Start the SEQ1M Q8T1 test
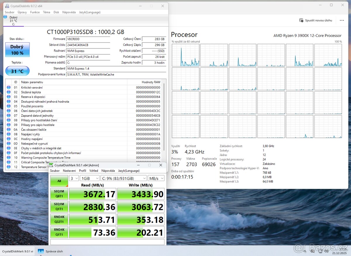Screen dimensions: 351x256 pyautogui.click(x=59, y=193)
